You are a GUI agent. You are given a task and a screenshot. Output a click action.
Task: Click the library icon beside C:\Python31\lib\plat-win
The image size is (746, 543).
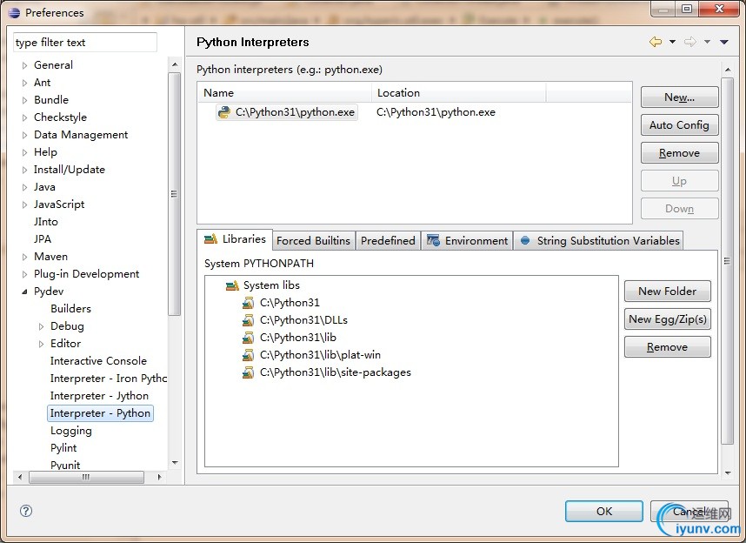pyautogui.click(x=248, y=355)
